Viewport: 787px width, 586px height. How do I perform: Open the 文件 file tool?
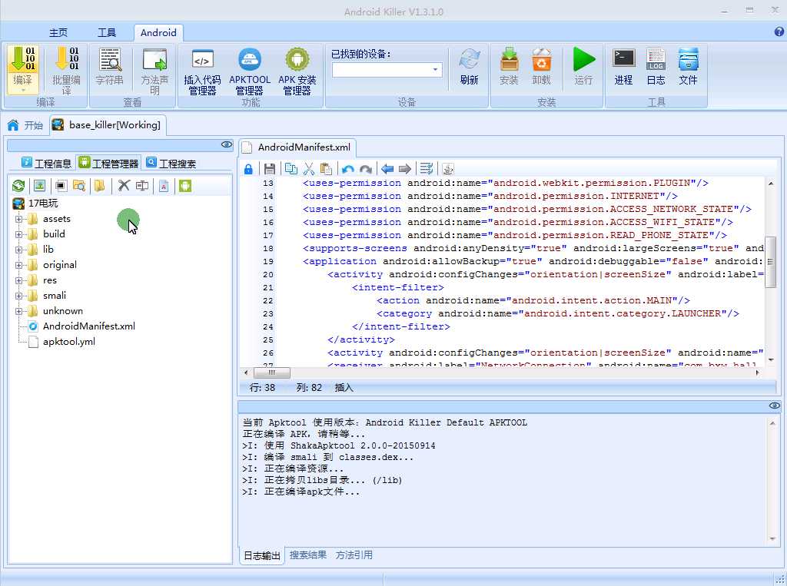pos(688,66)
